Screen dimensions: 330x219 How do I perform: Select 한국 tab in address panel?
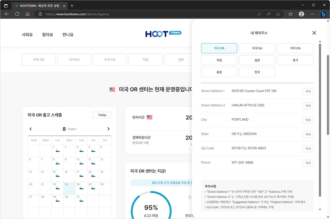pos(257,72)
